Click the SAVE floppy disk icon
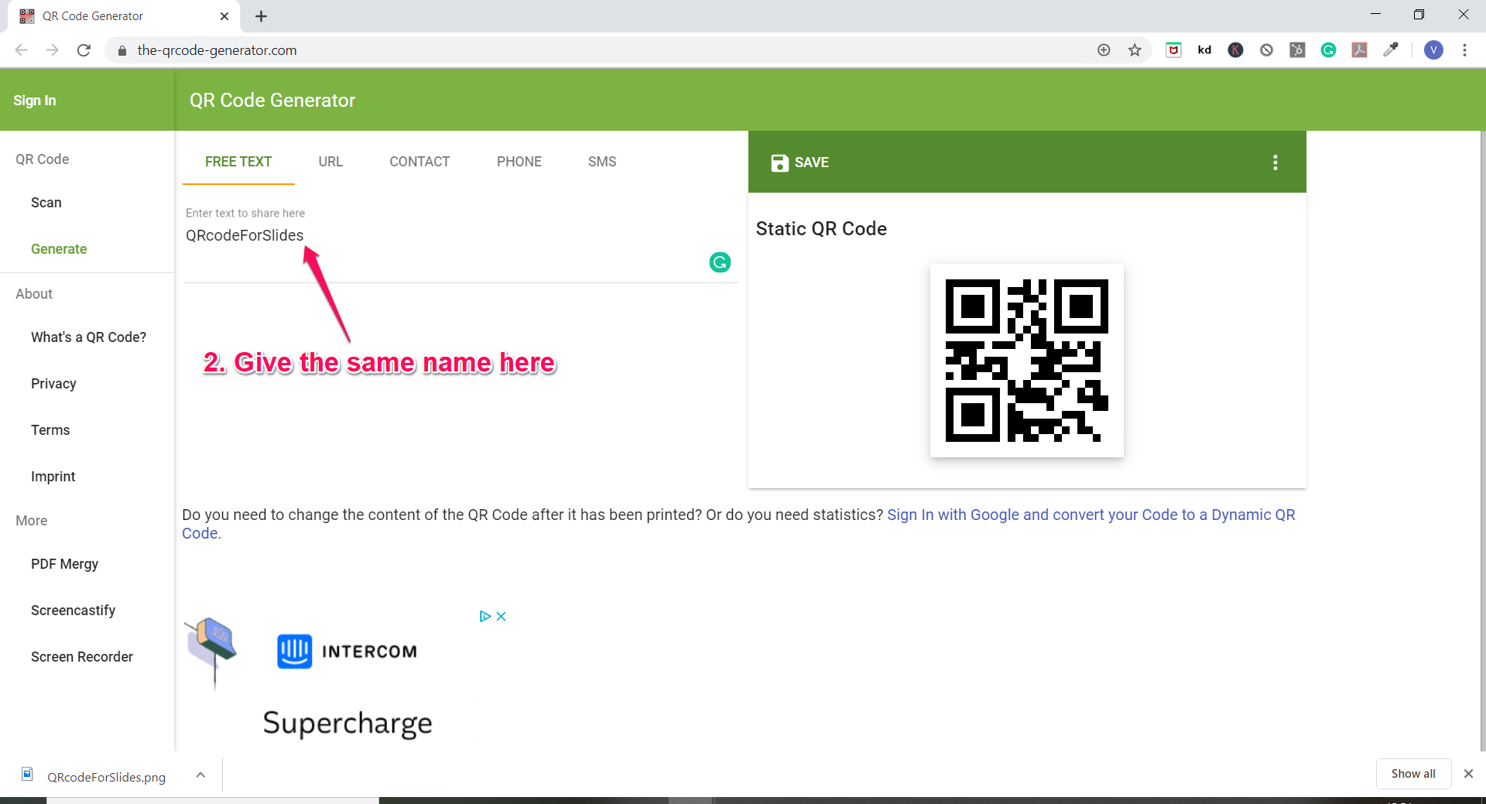 point(779,163)
